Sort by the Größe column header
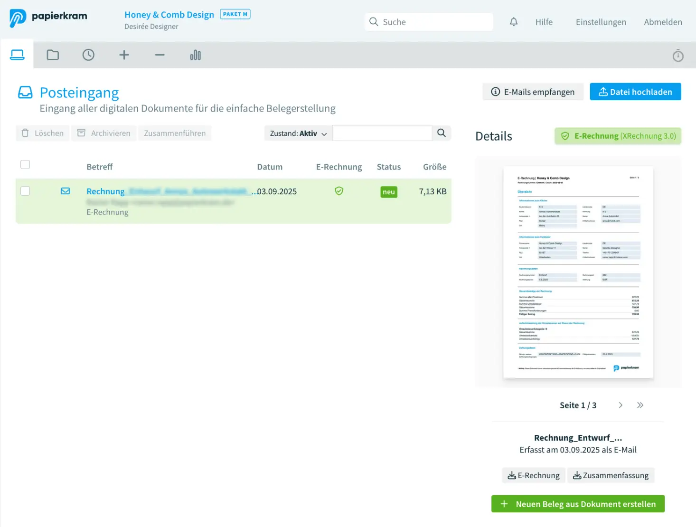The image size is (696, 527). point(435,167)
